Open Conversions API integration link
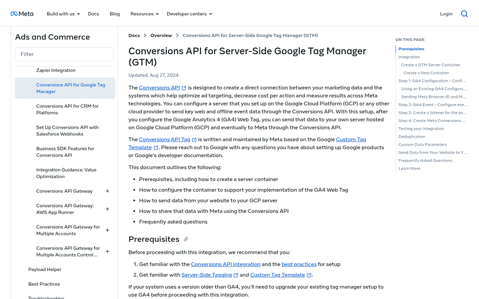The height and width of the screenshot is (299, 479). 226,264
